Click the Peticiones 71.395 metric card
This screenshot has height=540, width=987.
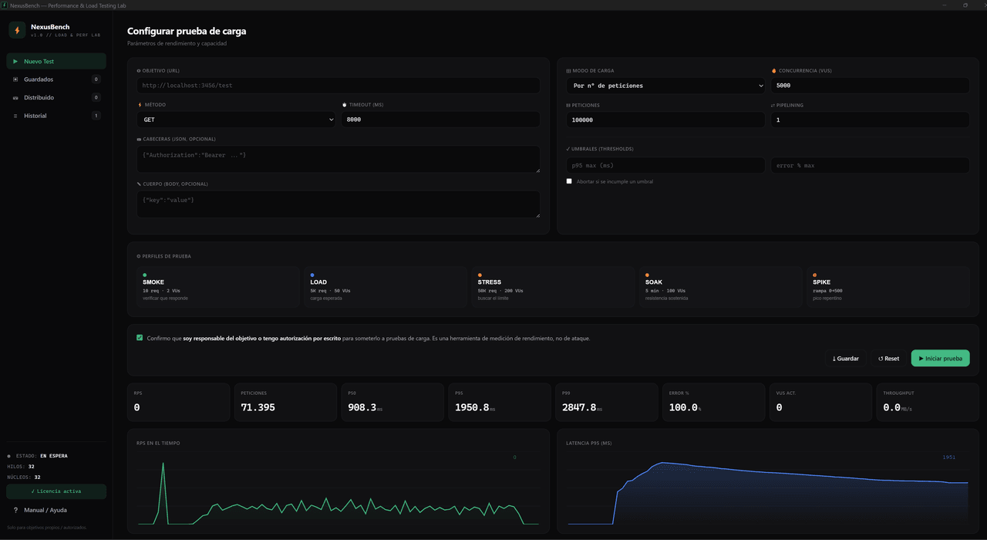point(285,402)
